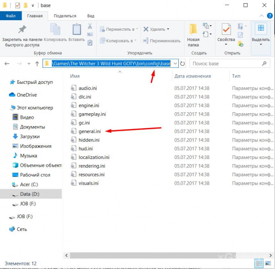Click the Copy icon in the ribbon
Image resolution: width=275 pixels, height=269 pixels.
55,29
